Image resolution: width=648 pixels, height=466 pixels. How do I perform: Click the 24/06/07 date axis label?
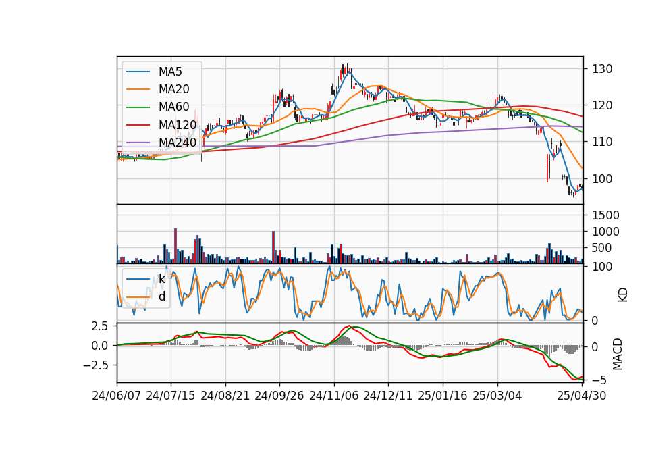click(x=117, y=396)
